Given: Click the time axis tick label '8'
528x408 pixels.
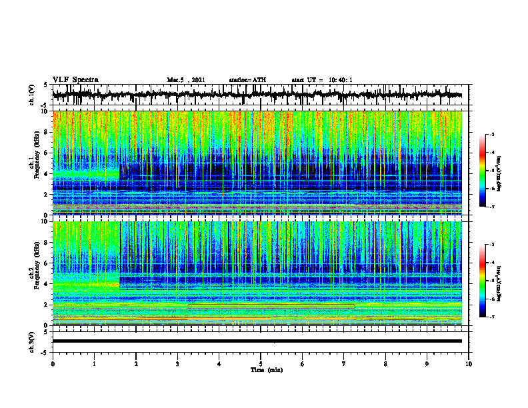Looking at the screenshot, I should click(x=385, y=364).
